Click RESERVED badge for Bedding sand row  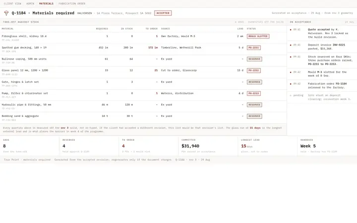(x=254, y=116)
